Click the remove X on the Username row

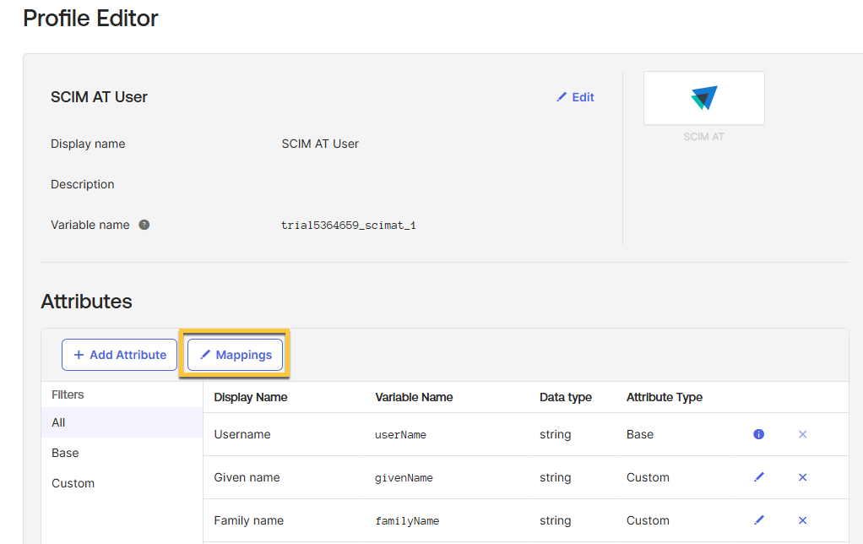[x=802, y=434]
